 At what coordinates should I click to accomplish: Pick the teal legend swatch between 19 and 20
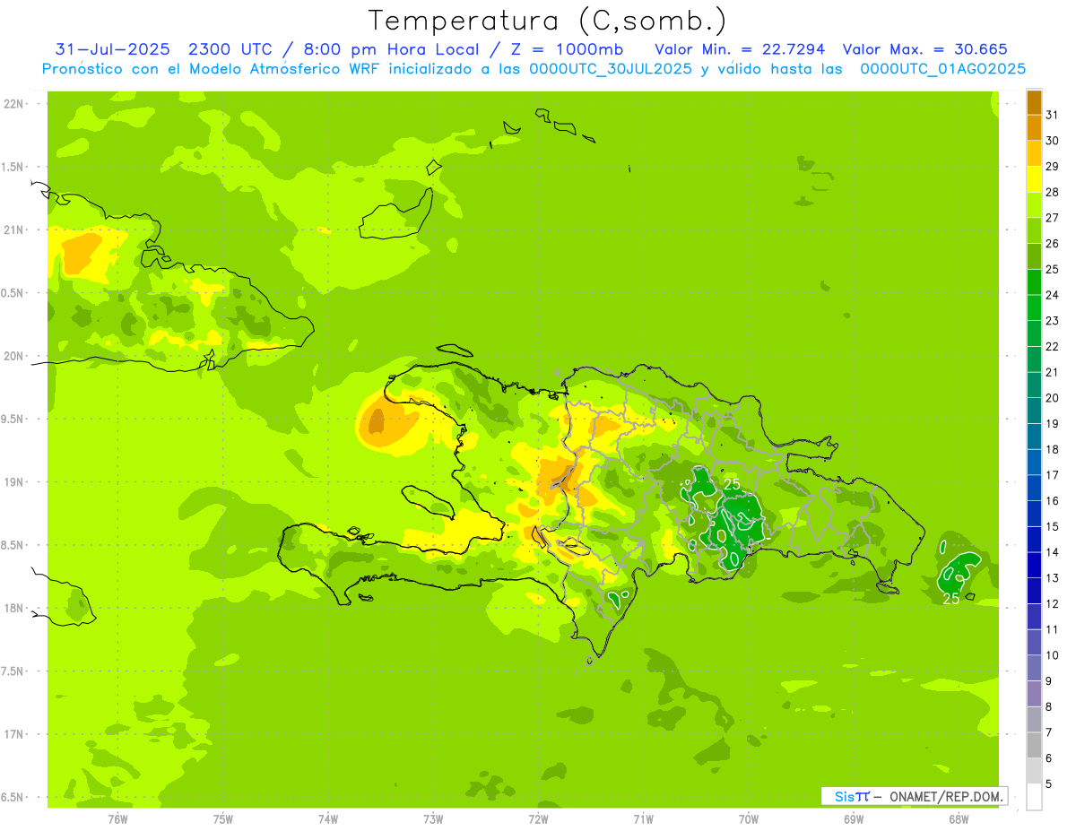tap(1034, 411)
